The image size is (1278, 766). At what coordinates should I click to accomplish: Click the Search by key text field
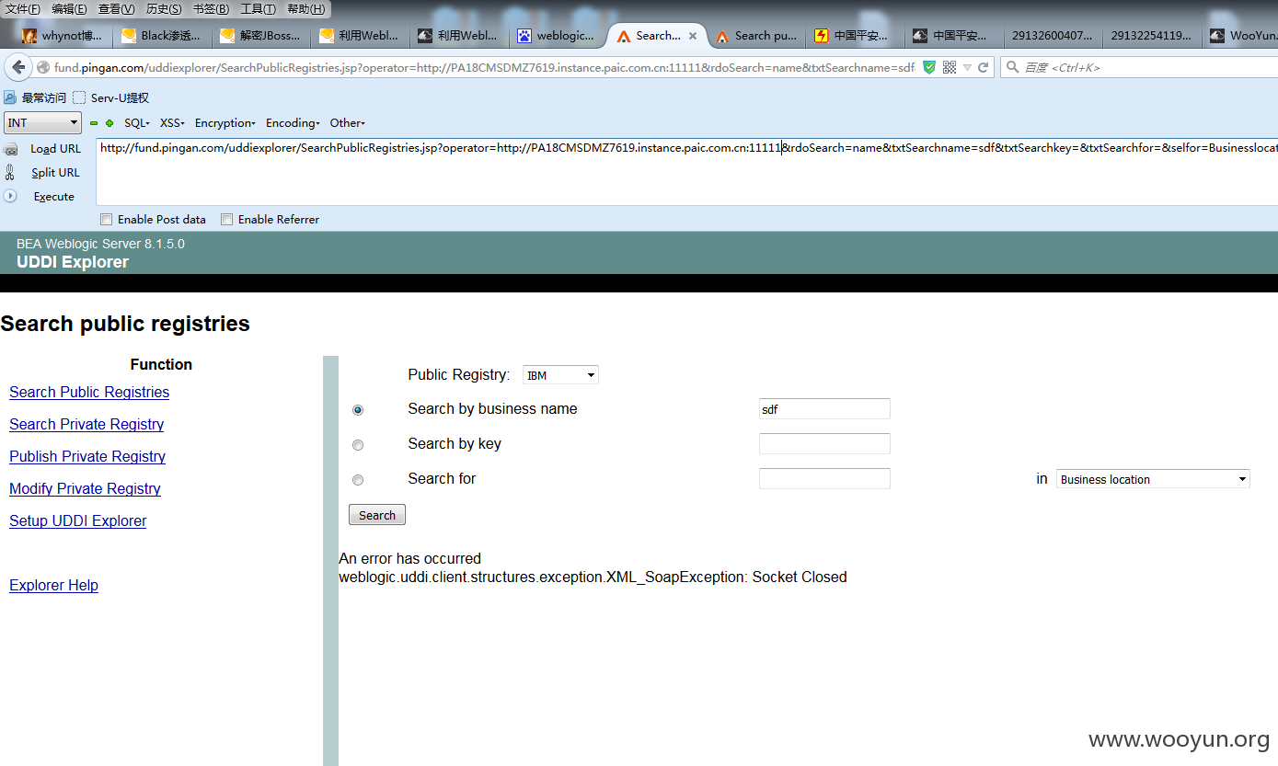824,444
